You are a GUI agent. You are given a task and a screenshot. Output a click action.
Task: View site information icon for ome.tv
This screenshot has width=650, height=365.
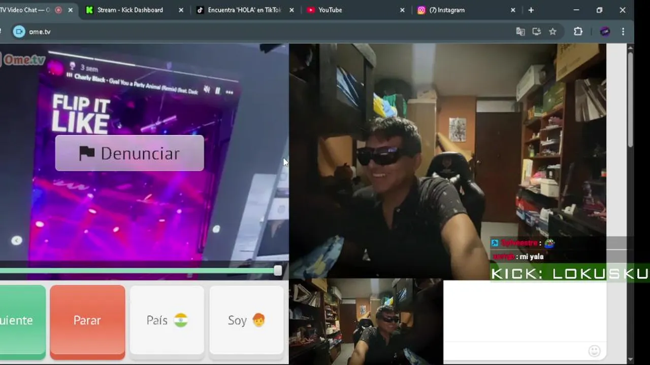coord(19,31)
